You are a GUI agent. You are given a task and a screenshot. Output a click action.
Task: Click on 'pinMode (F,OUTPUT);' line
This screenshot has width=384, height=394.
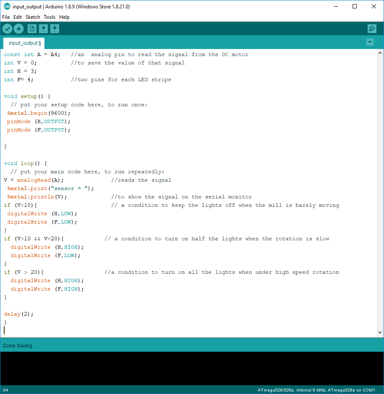[39, 130]
